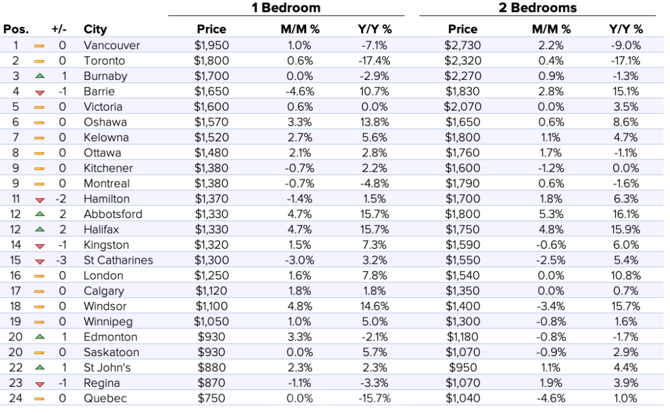The width and height of the screenshot is (670, 413).
Task: Click the green up arrow next to Abbotsford
Action: tap(39, 214)
